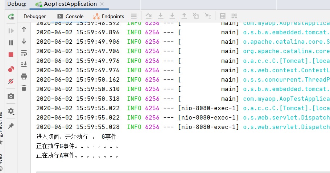Image resolution: width=330 pixels, height=173 pixels.
Task: Click the o.s.web.context.ContextL logger text
Action: [x=286, y=70]
